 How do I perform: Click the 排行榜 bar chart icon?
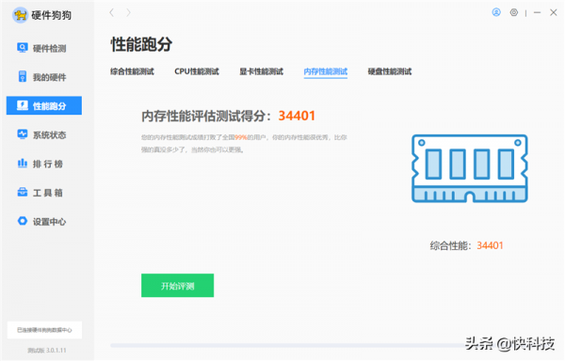coord(23,164)
